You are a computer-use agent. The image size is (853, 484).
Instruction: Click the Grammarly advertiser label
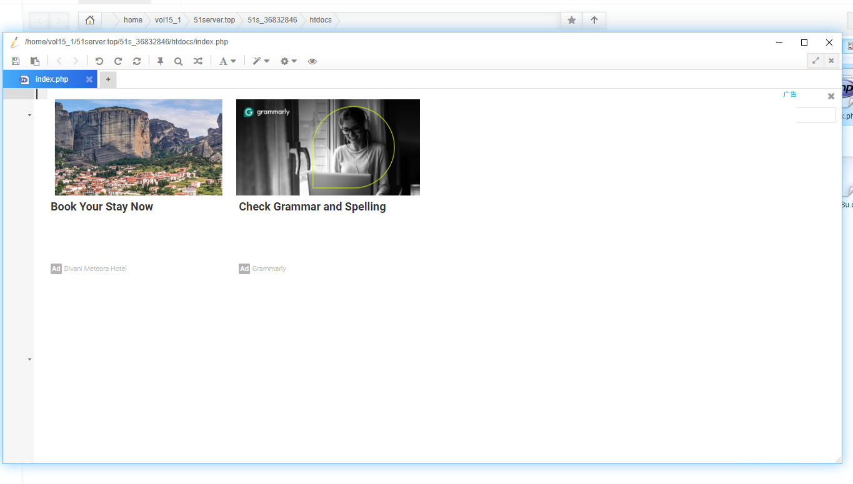(269, 269)
